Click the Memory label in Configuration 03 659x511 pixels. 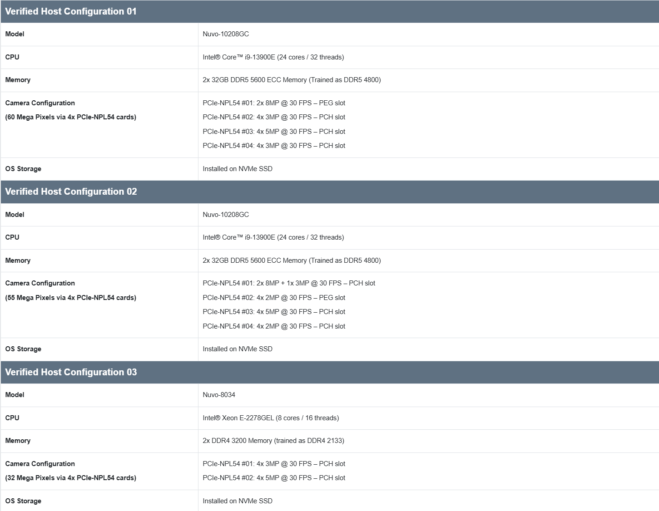(x=18, y=441)
